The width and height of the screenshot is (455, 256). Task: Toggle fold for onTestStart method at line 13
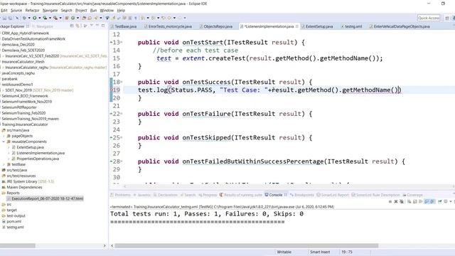(122, 43)
